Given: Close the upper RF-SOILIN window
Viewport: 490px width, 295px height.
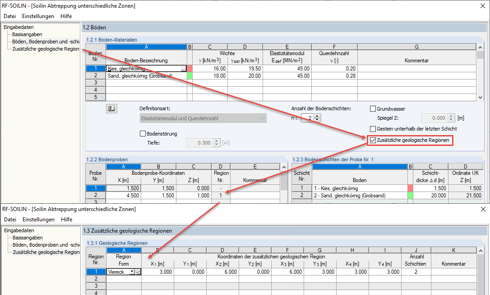Looking at the screenshot, I should point(482,6).
